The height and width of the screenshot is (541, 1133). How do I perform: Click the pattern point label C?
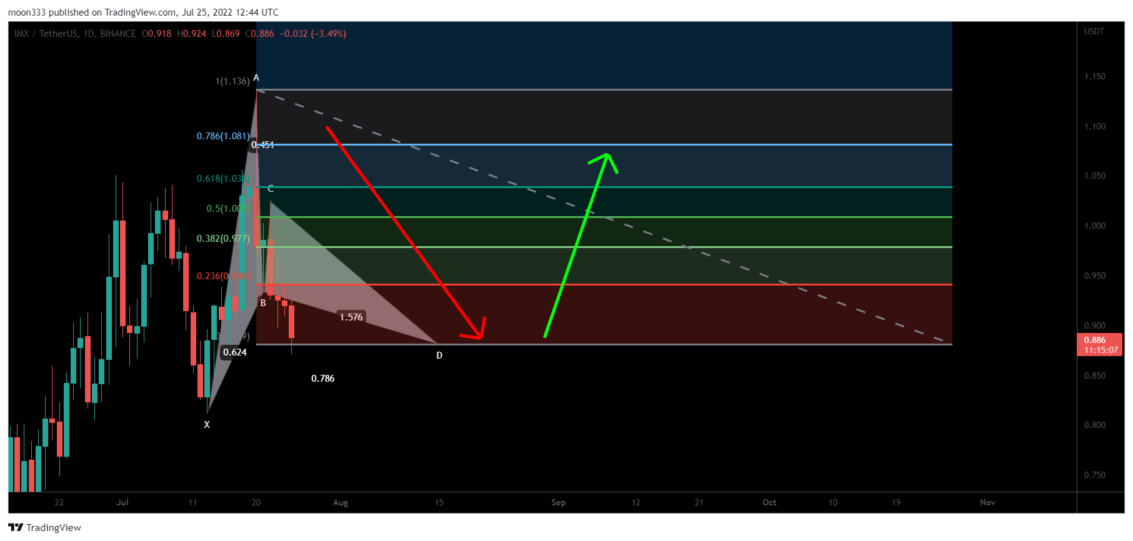pyautogui.click(x=271, y=189)
